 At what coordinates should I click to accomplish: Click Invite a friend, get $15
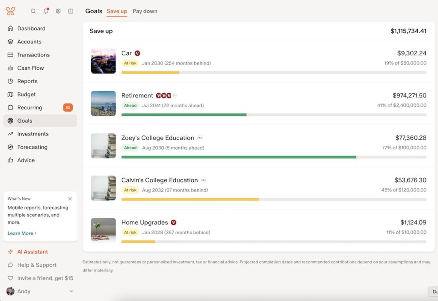click(x=40, y=278)
